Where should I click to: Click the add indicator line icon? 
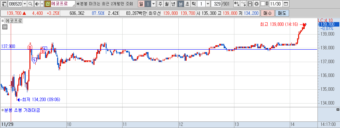pyautogui.click(x=243, y=4)
